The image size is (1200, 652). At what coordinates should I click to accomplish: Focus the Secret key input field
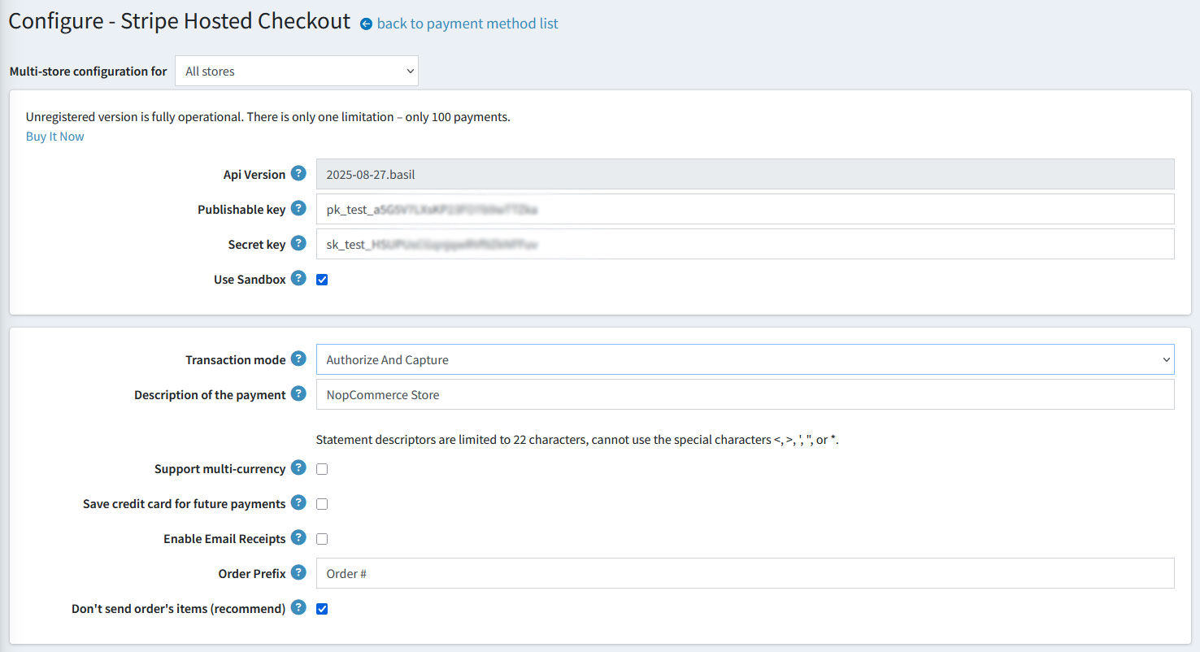(745, 244)
